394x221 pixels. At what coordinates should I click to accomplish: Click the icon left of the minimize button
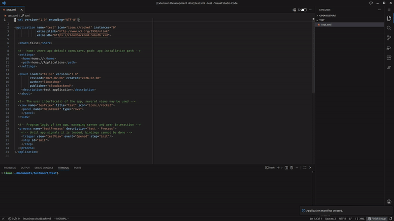[x=371, y=3]
